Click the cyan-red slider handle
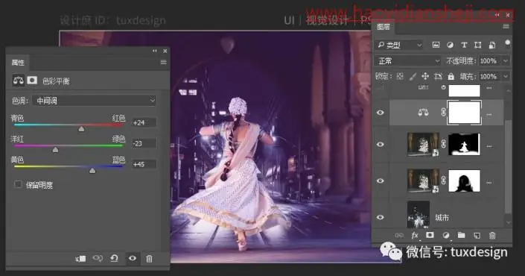Image resolution: width=525 pixels, height=276 pixels. click(81, 129)
